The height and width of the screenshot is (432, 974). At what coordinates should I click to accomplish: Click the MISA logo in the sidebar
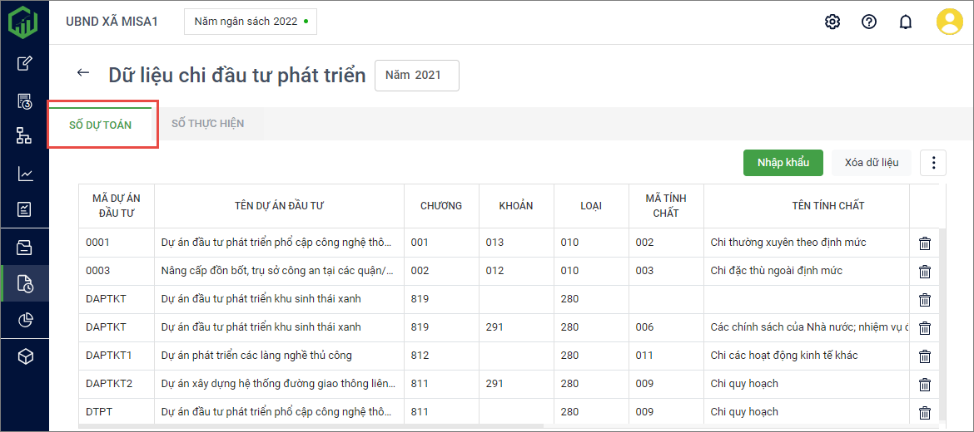click(23, 22)
